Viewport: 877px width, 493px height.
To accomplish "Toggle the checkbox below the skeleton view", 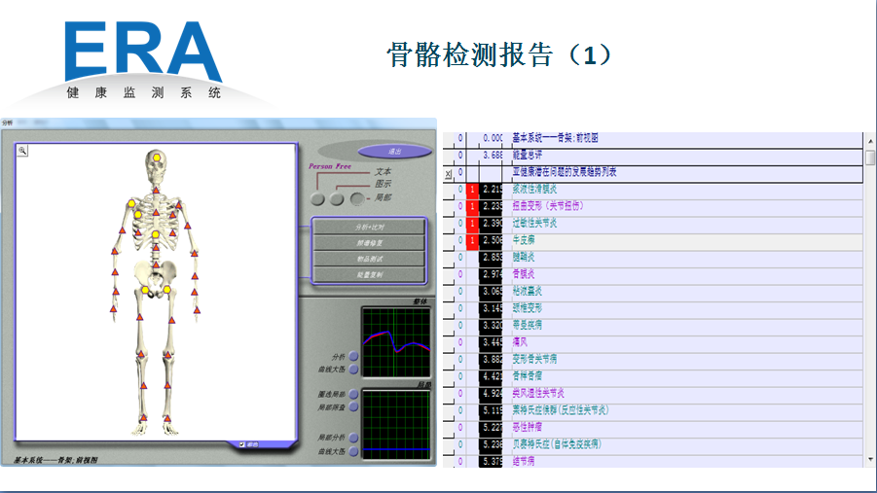I will 243,444.
